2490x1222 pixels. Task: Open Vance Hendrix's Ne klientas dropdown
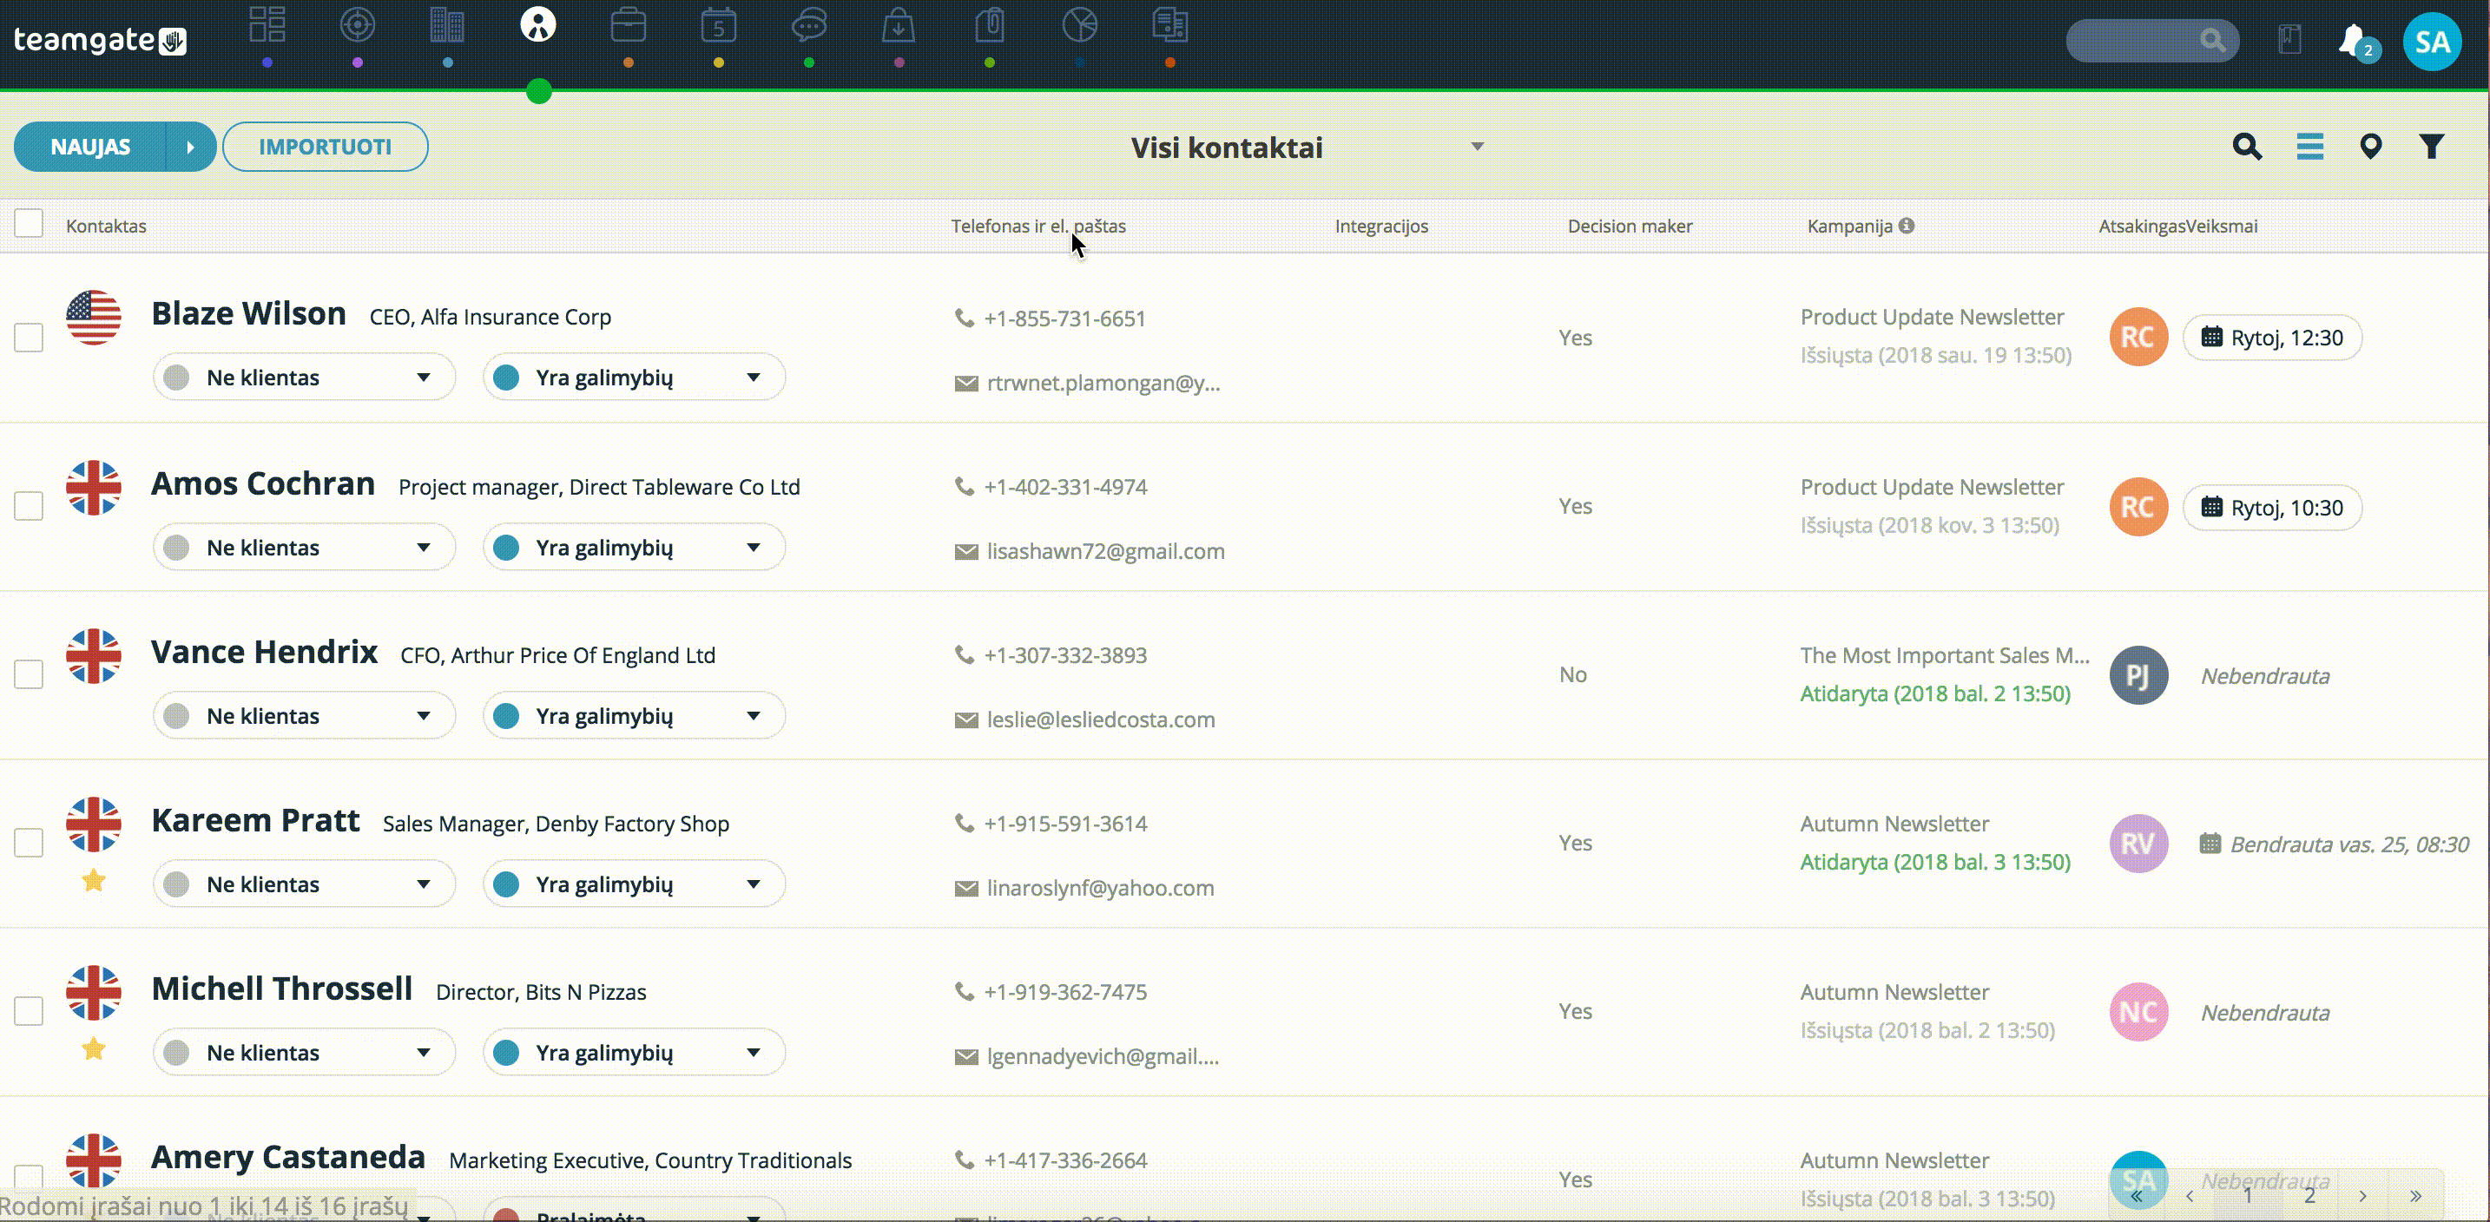304,715
